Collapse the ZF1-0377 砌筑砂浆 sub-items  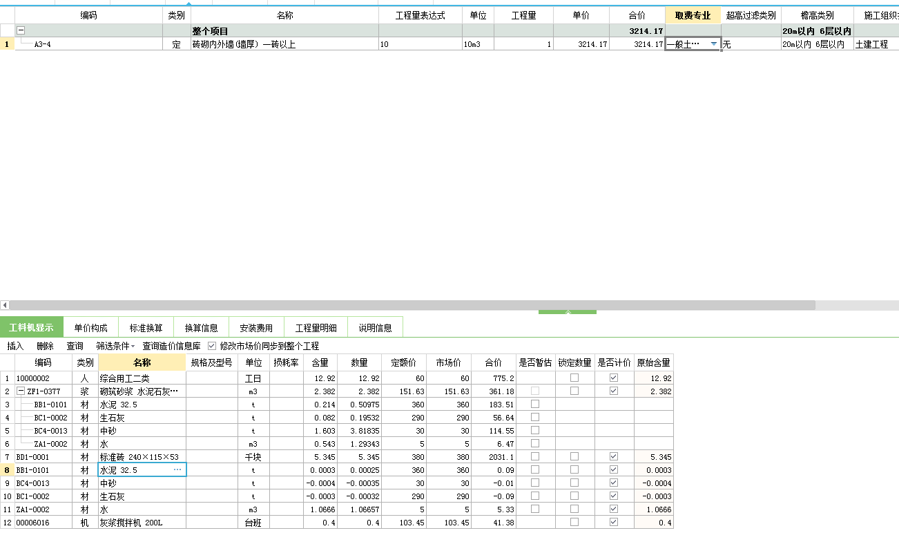point(21,391)
